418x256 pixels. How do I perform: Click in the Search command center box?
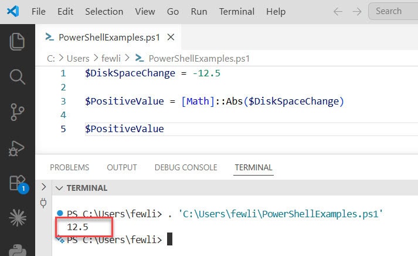[393, 11]
